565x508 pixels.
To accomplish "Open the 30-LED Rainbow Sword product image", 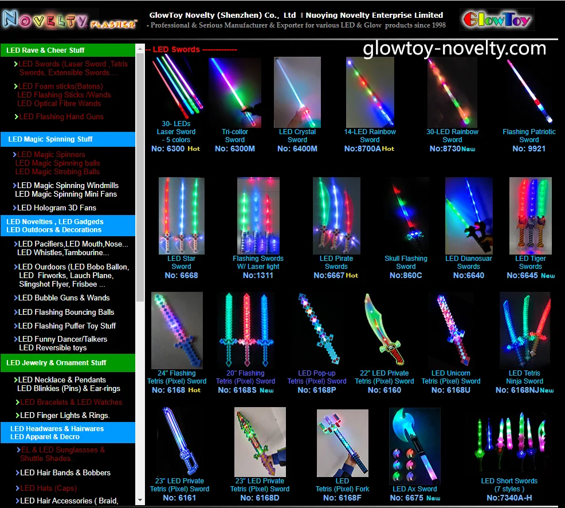I will pyautogui.click(x=452, y=92).
